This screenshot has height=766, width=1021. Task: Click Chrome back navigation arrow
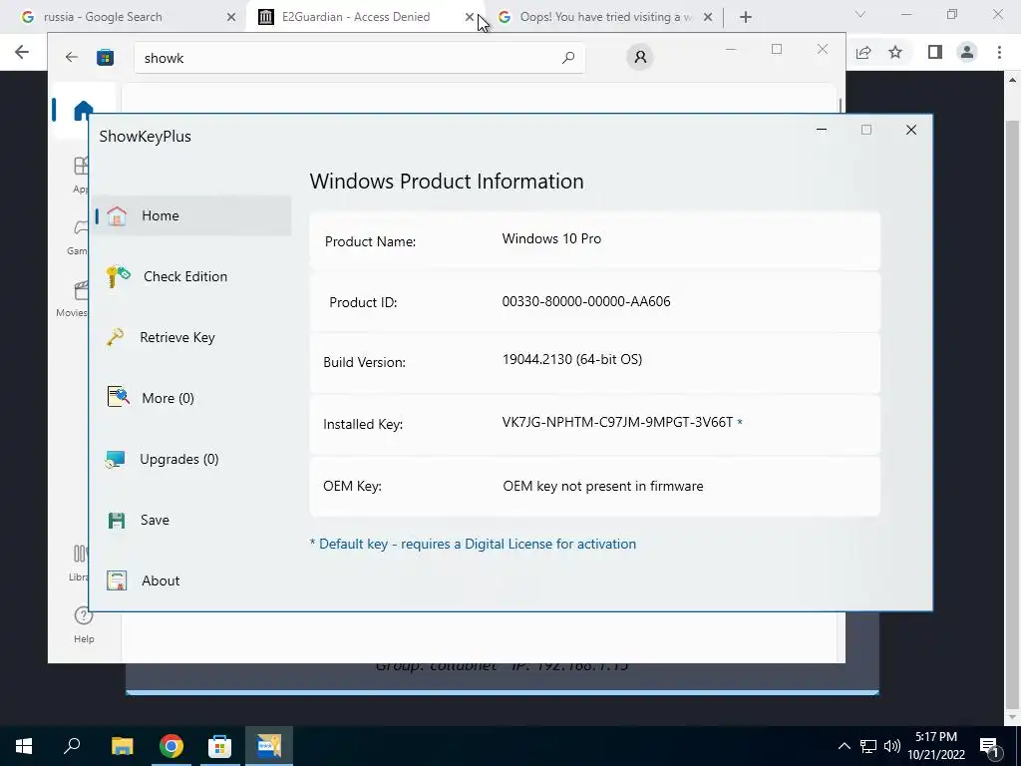pos(22,52)
